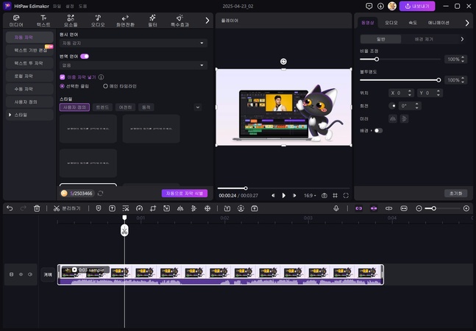Play the video preview

[284, 196]
